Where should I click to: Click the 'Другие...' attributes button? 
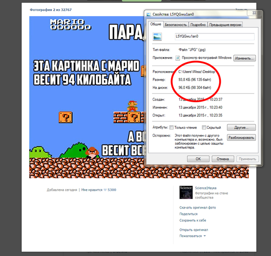coord(242,128)
